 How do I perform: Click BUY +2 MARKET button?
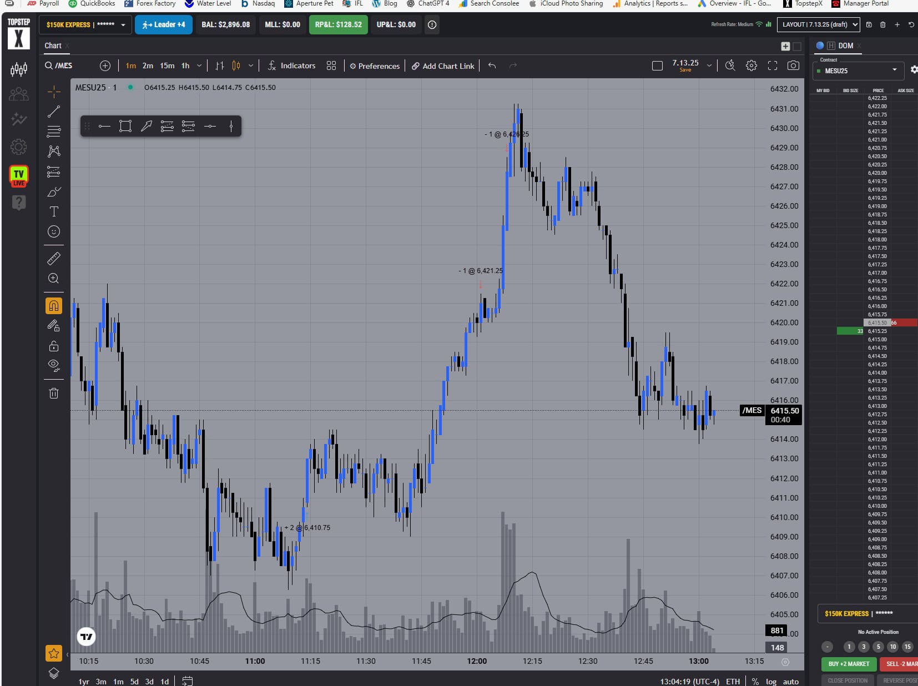849,664
